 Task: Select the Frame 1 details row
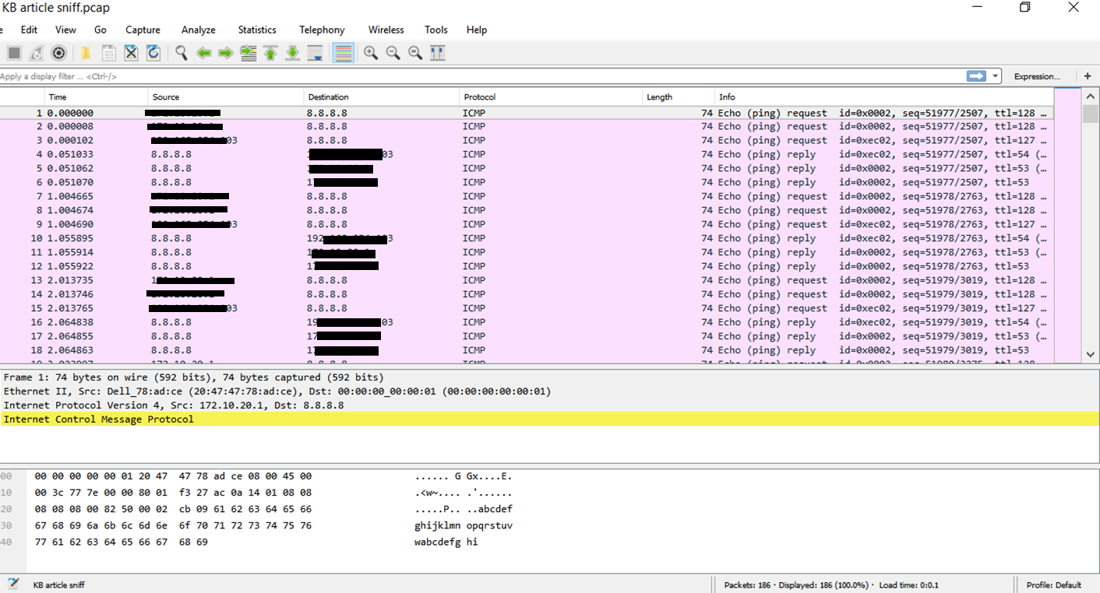coord(550,377)
